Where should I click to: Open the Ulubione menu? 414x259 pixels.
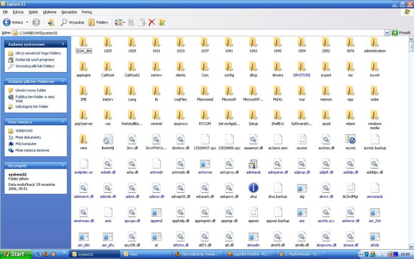coord(50,12)
